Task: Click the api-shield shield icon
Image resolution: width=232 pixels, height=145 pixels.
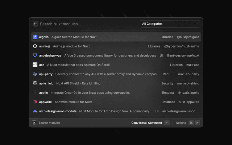Action: pyautogui.click(x=35, y=83)
